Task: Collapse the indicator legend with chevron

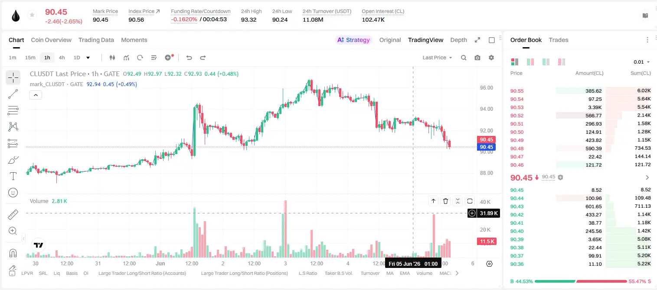Action: [x=36, y=95]
